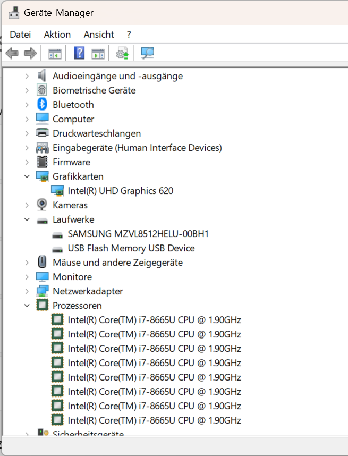Viewport: 348px width, 456px height.
Task: Select the Grafikkarten label
Action: coord(78,176)
